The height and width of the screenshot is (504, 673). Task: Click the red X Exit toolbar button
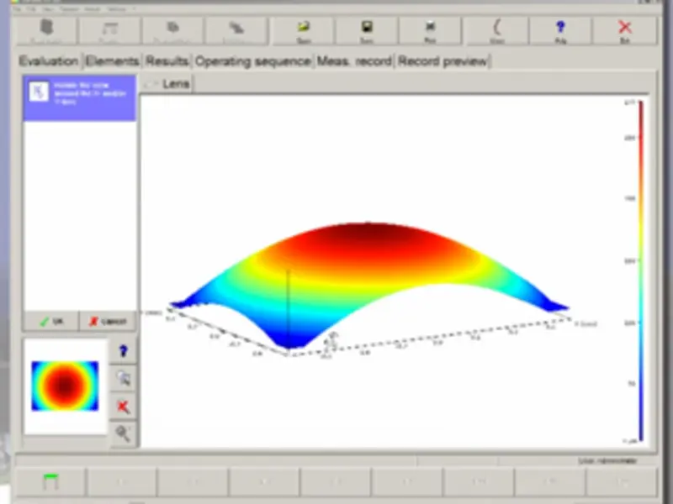tap(624, 30)
